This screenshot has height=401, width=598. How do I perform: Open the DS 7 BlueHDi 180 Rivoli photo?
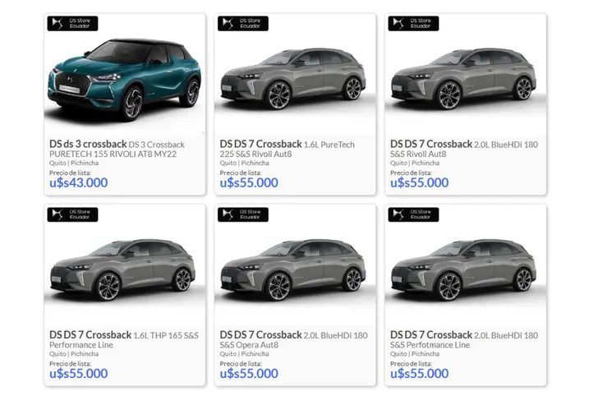pos(463,79)
